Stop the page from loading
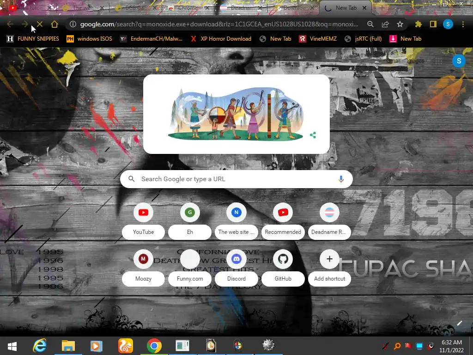Image resolution: width=473 pixels, height=355 pixels. pyautogui.click(x=40, y=24)
